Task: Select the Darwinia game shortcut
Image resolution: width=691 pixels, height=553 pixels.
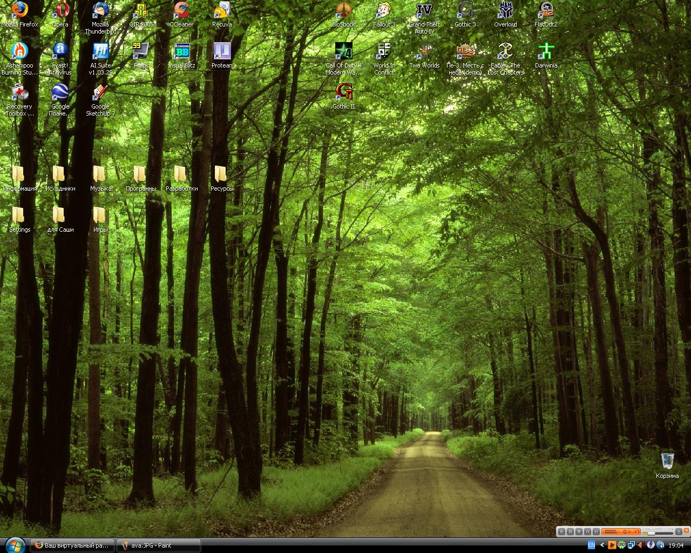Action: [546, 52]
